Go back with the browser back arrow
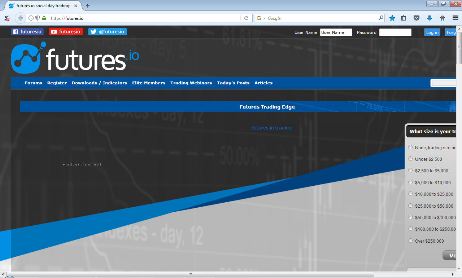The image size is (462, 278). pos(20,18)
